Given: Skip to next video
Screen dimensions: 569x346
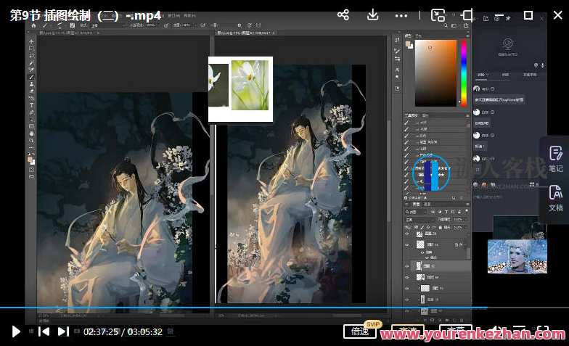Looking at the screenshot, I should click(x=63, y=331).
